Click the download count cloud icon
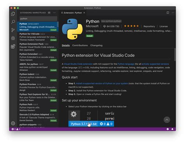Screen dimensions: 185x143 tap(104, 26)
